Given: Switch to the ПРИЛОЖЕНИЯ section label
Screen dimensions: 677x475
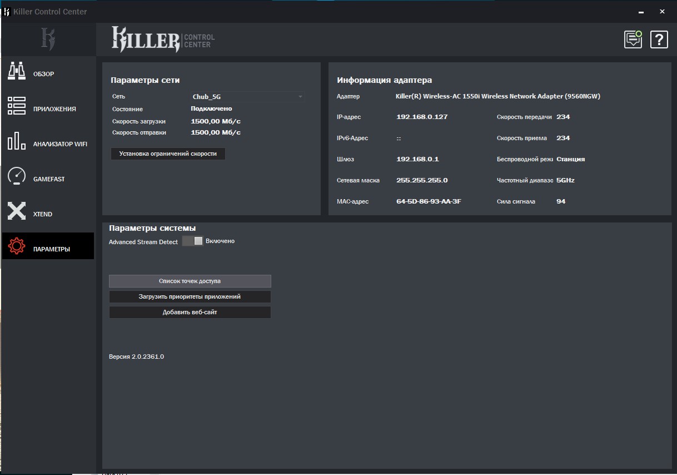Looking at the screenshot, I should 54,109.
